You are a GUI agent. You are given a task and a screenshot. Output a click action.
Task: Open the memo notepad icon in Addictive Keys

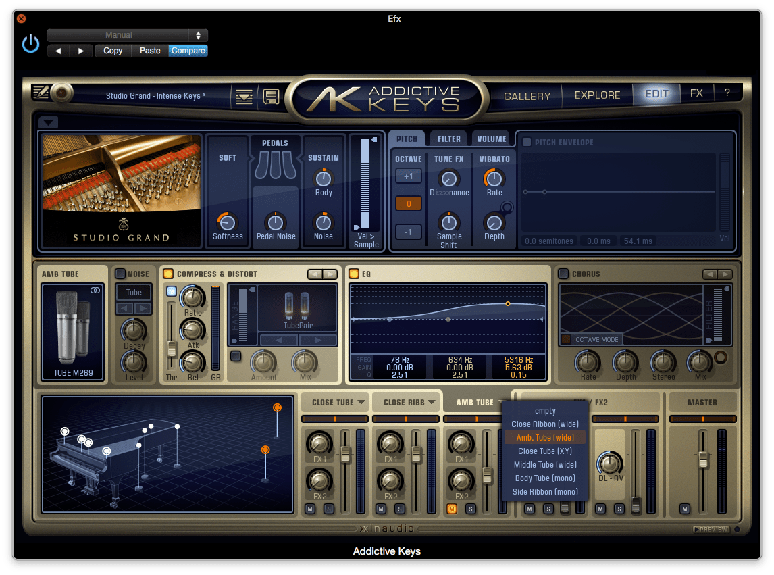[x=40, y=92]
